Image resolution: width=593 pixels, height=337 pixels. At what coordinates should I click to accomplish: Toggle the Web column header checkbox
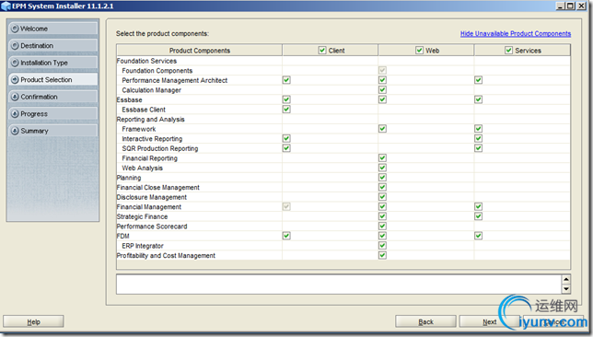[x=419, y=51]
